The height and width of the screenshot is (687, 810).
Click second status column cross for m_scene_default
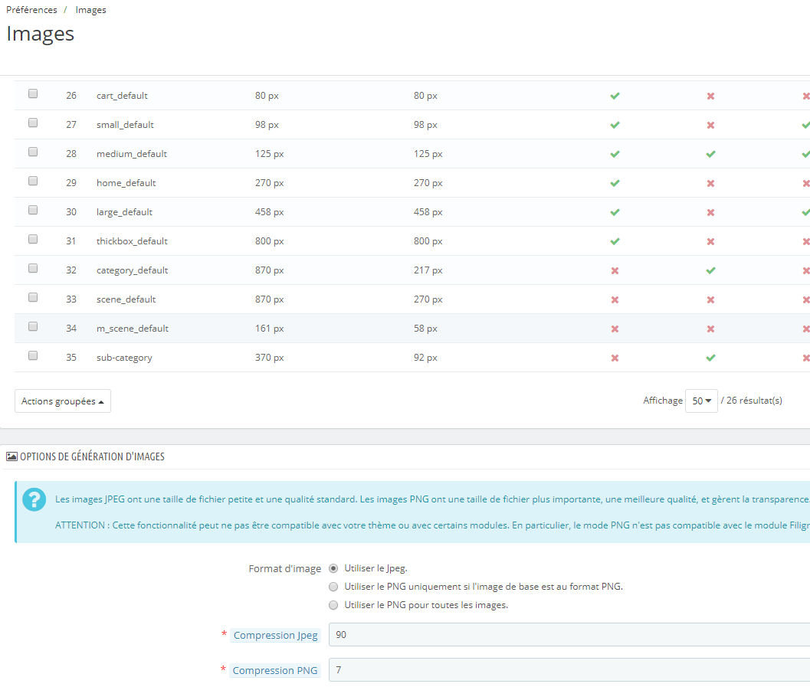pos(711,329)
